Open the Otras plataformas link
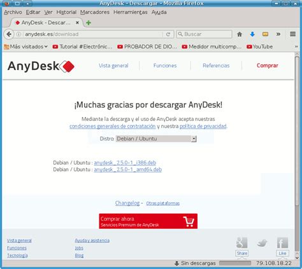 tap(163, 203)
